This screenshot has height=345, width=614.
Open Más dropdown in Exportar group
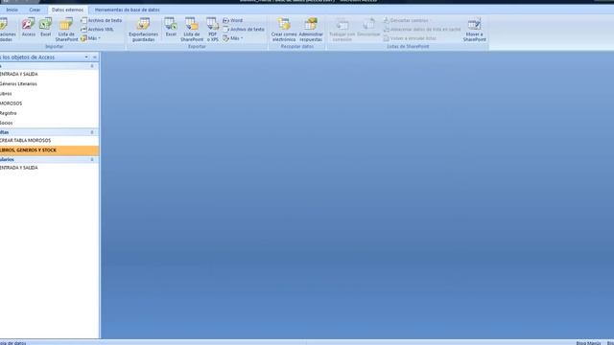click(233, 38)
